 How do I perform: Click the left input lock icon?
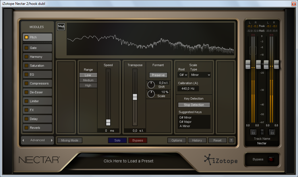point(253,132)
